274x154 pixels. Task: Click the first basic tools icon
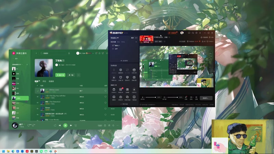[114, 90]
